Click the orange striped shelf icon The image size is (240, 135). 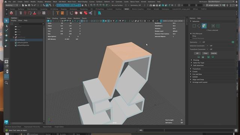[62, 13]
